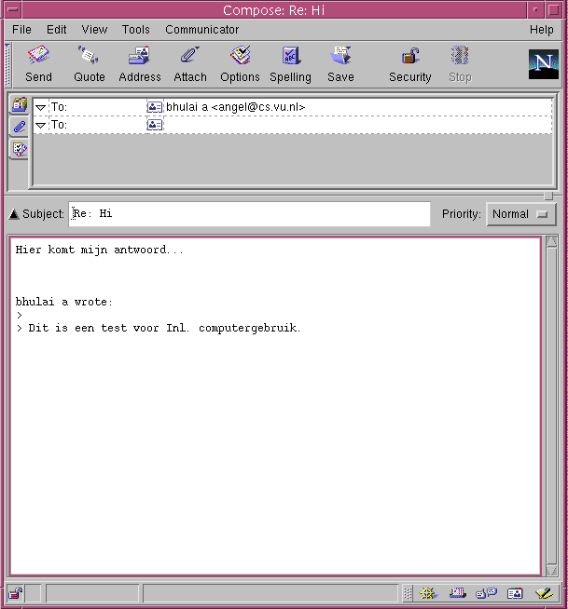This screenshot has width=568, height=609.
Task: Show the compose options checklist sidebar tab
Action: [19, 149]
